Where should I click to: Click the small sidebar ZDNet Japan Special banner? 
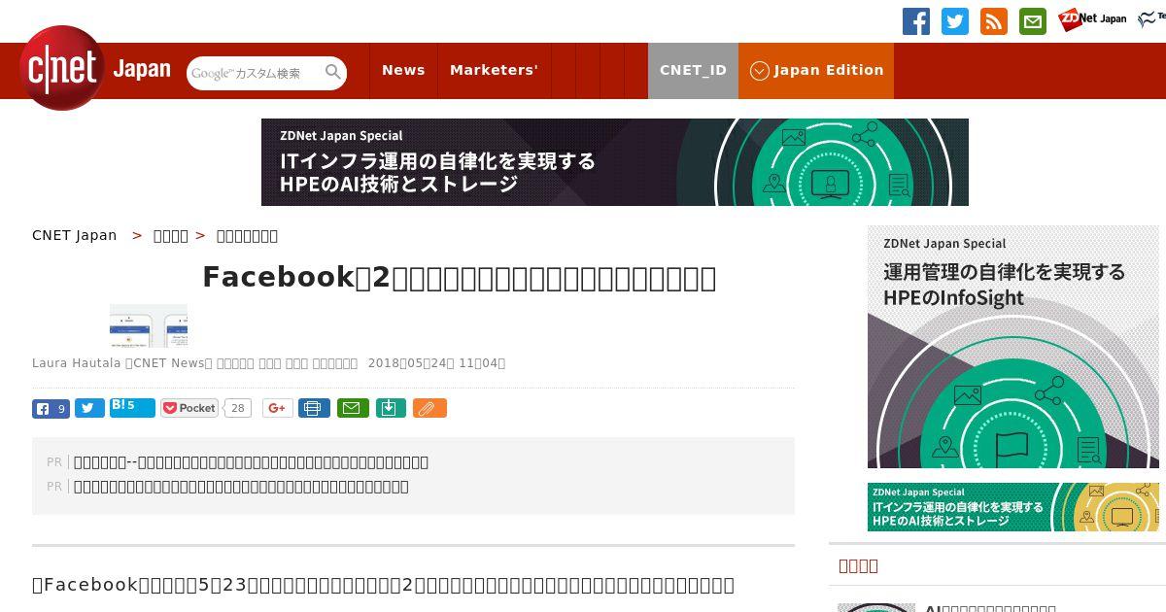(1013, 507)
